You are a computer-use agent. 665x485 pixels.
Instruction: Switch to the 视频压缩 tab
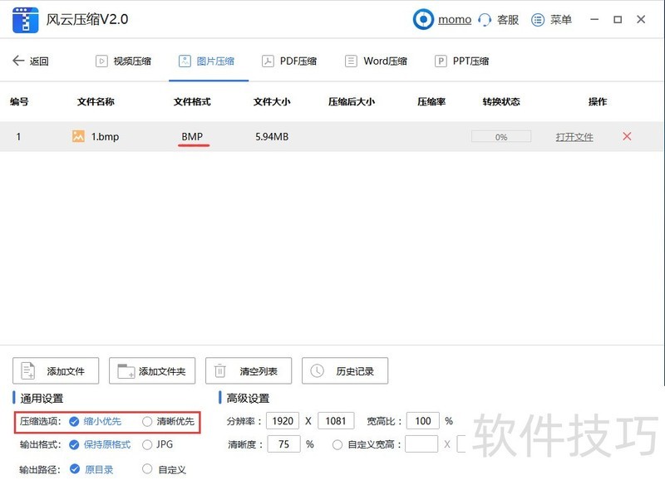pyautogui.click(x=124, y=60)
